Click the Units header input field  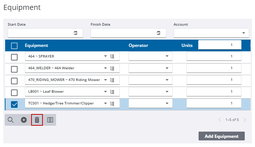click(219, 45)
